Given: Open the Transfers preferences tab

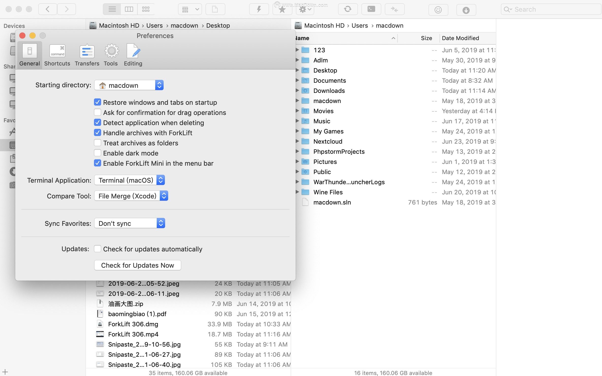Looking at the screenshot, I should pyautogui.click(x=87, y=55).
